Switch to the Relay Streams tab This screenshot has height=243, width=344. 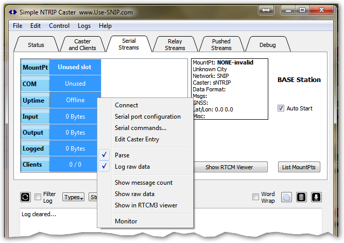175,44
